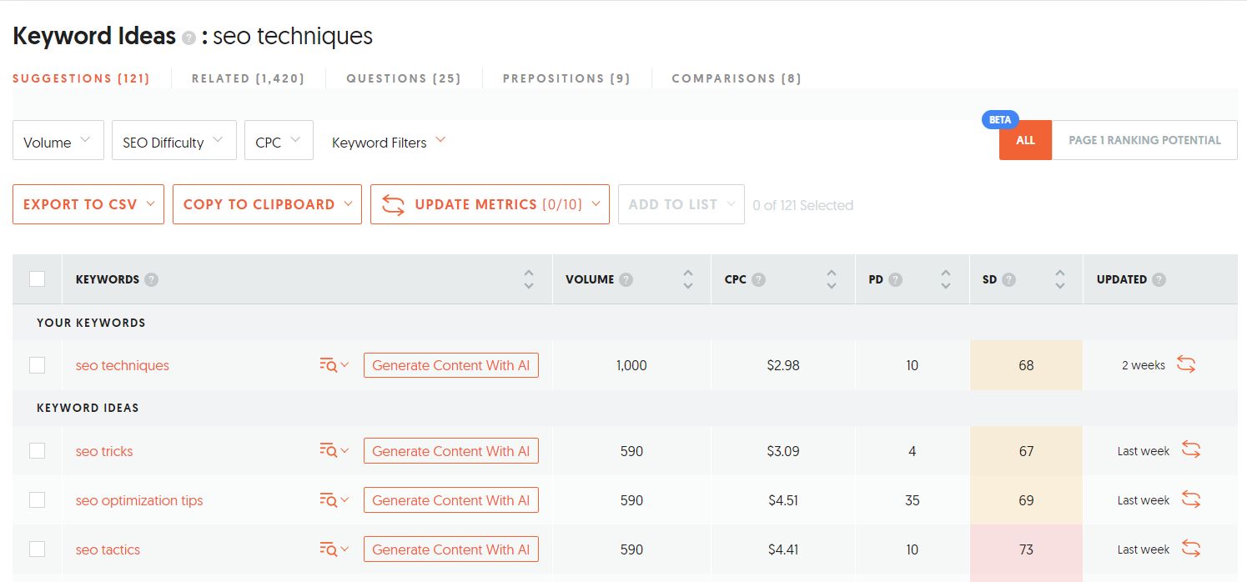Tick the checkbox for seo tactics
The image size is (1247, 582).
pyautogui.click(x=37, y=549)
